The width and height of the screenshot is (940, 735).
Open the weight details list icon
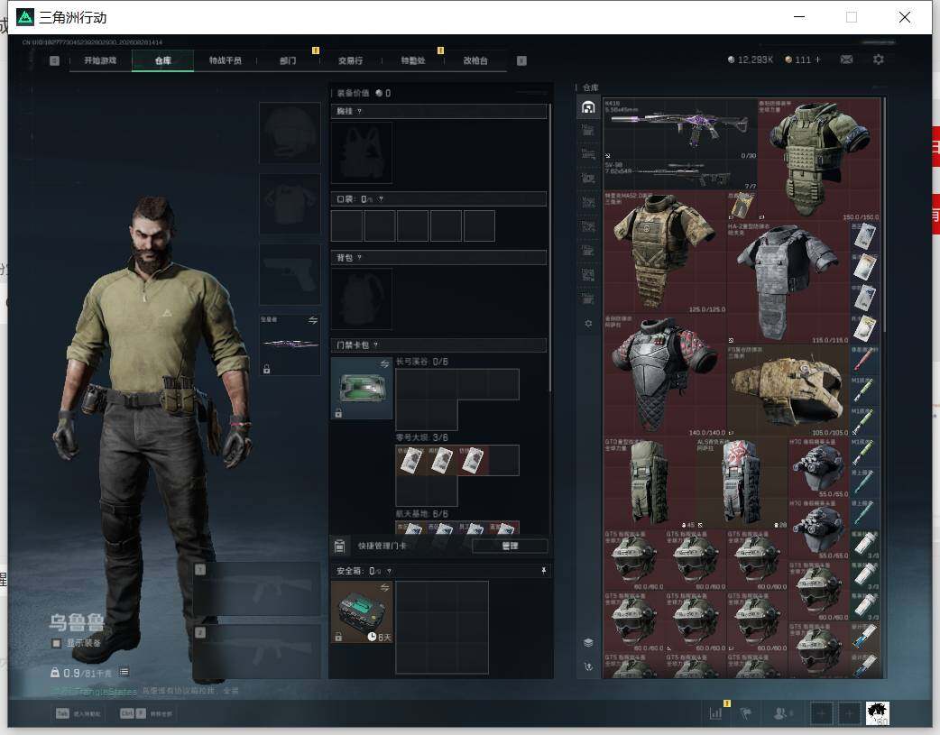click(124, 672)
